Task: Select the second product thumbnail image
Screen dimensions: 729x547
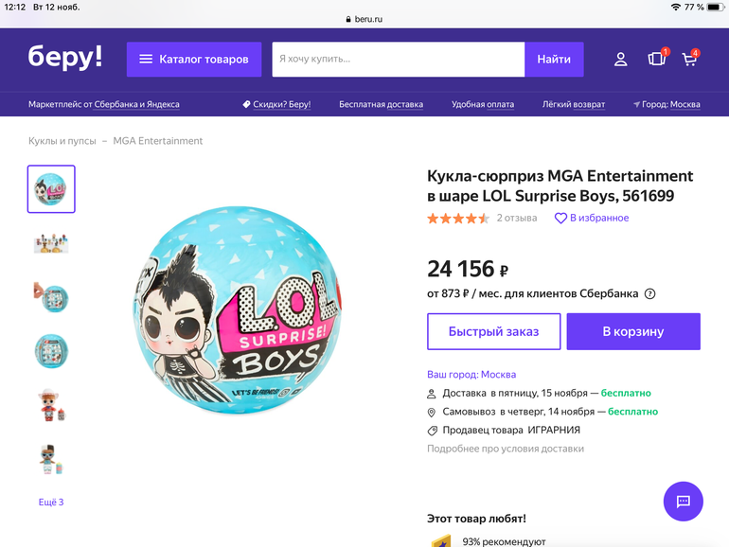Action: [x=51, y=243]
